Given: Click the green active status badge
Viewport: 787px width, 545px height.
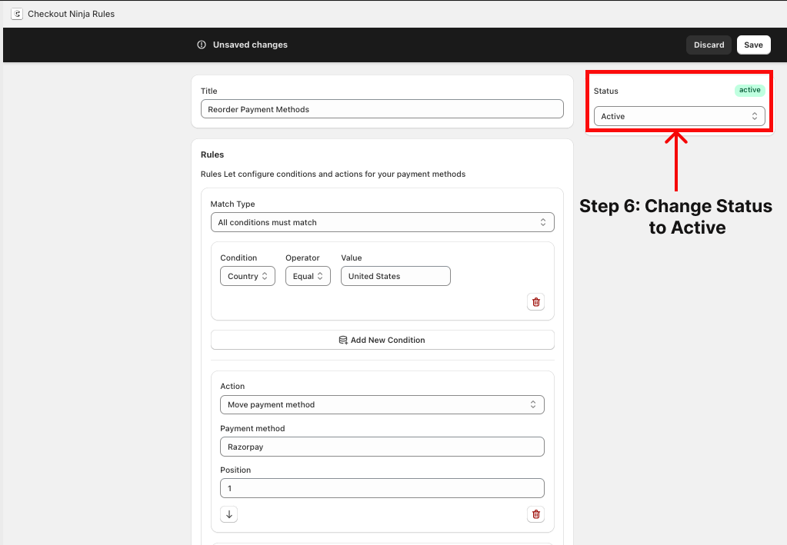Looking at the screenshot, I should tap(749, 90).
